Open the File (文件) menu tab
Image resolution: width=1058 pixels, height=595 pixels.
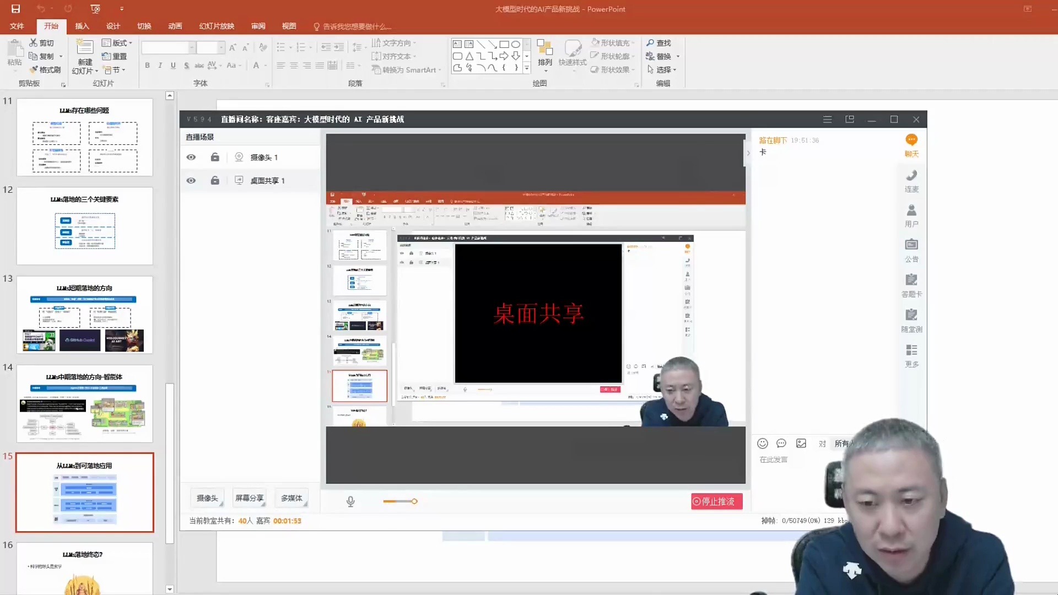pos(17,26)
